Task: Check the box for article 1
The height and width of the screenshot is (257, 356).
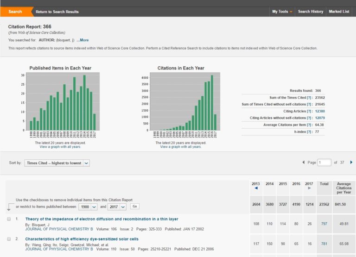Action: (x=9, y=219)
